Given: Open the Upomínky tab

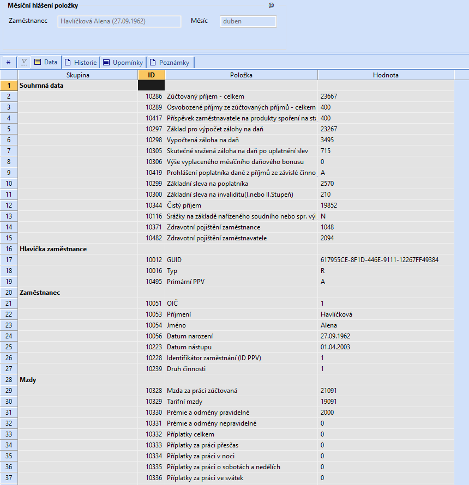Looking at the screenshot, I should point(123,63).
